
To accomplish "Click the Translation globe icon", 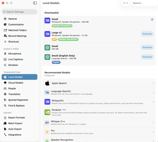I will tap(5, 94).
